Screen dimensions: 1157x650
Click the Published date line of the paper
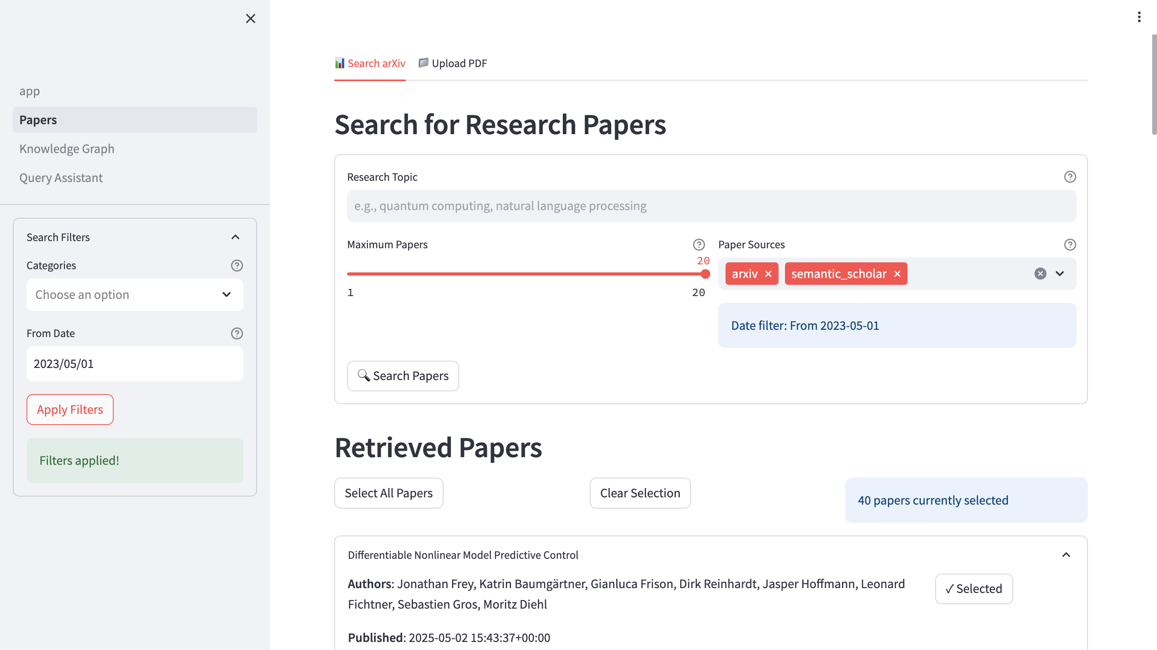(449, 638)
